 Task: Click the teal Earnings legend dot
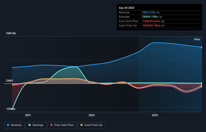30,125
